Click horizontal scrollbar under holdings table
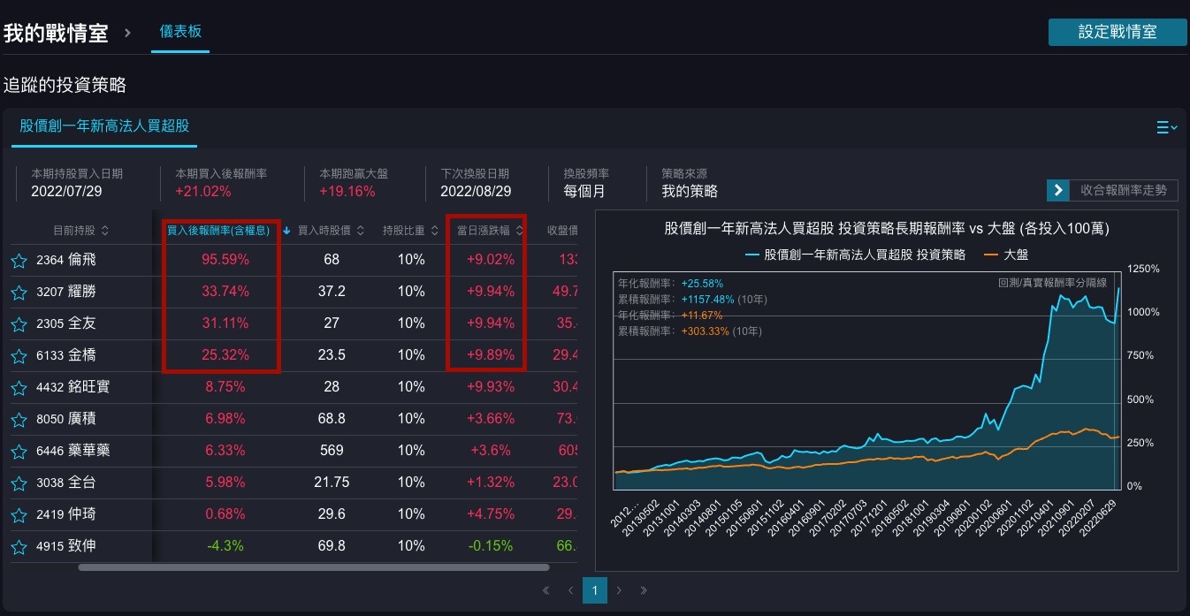Viewport: 1190px width, 616px height. (313, 567)
